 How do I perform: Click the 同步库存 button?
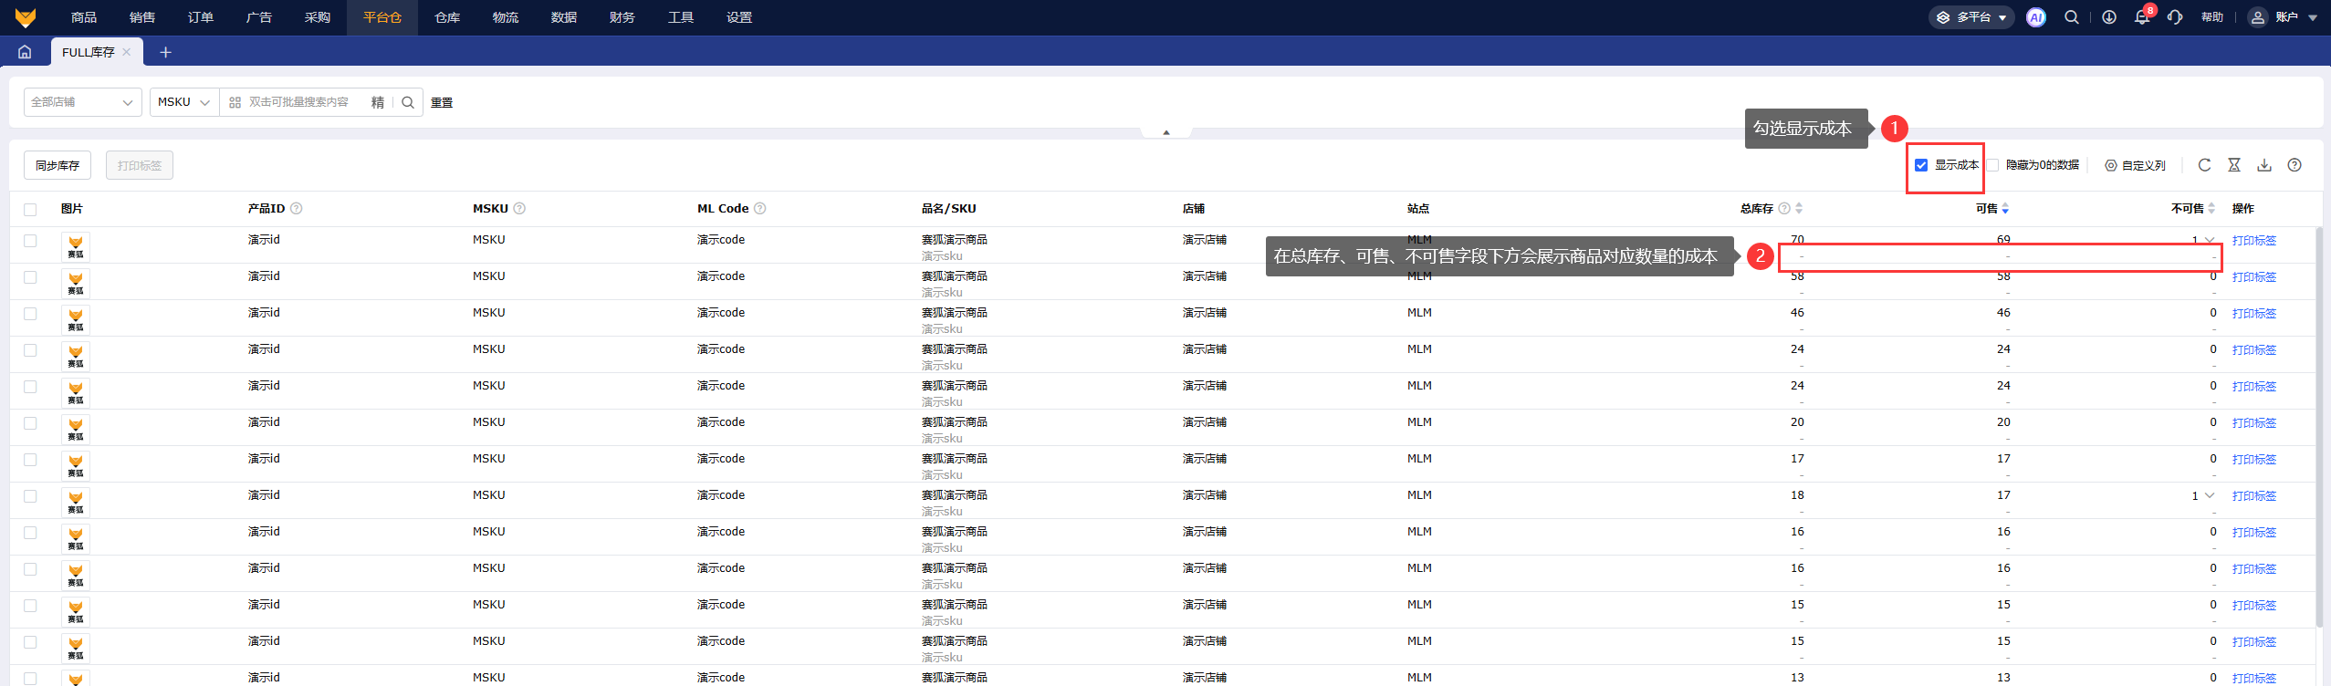pos(57,165)
